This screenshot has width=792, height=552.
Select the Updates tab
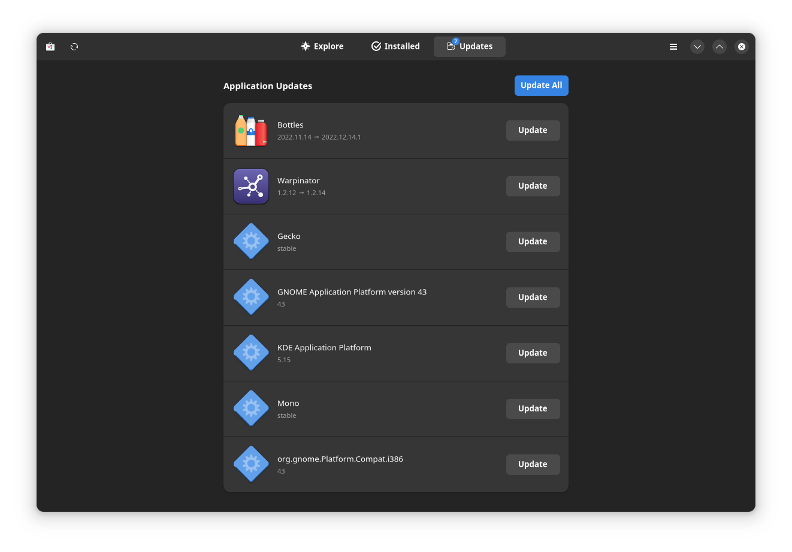470,47
